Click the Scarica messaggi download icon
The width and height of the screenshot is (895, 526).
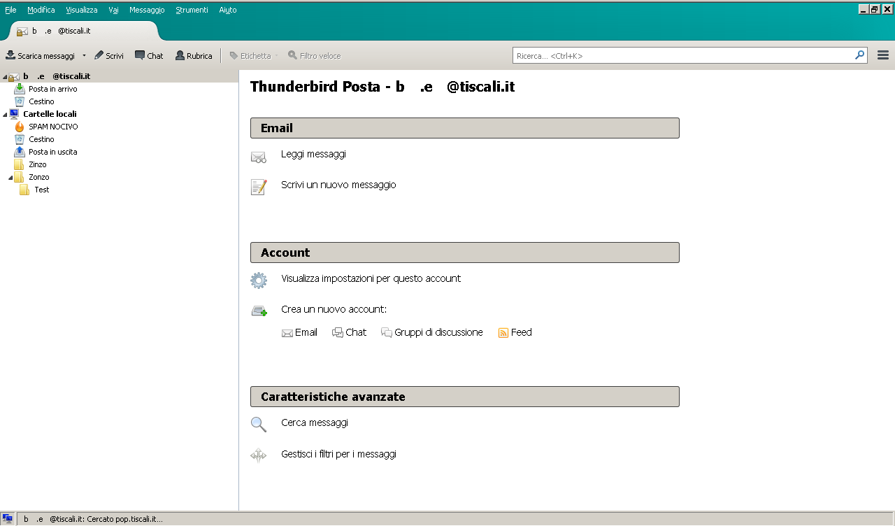11,55
